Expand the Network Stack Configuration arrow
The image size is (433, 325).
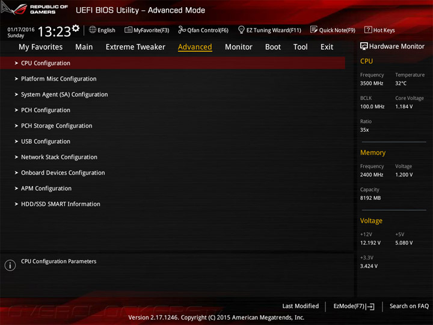pos(16,157)
